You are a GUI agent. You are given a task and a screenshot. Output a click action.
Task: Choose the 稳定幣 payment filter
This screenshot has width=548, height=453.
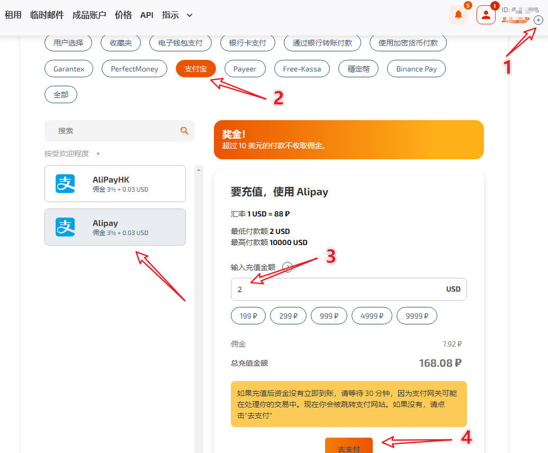358,69
